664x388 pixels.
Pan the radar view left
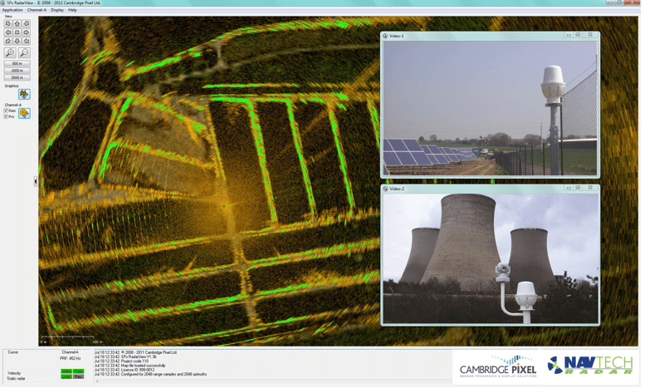coord(8,32)
